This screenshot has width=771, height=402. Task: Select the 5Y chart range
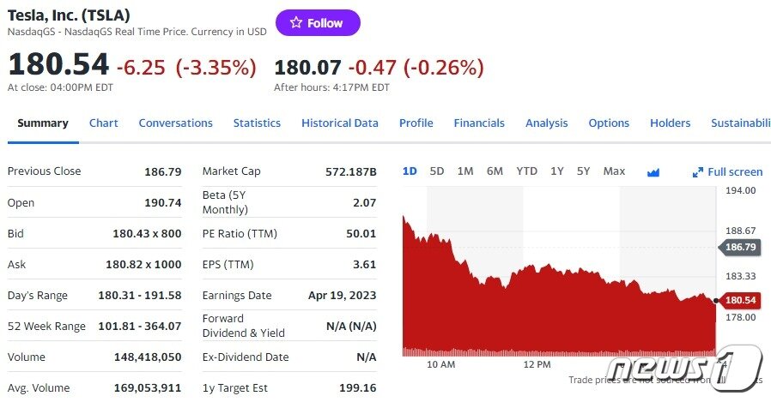click(584, 171)
